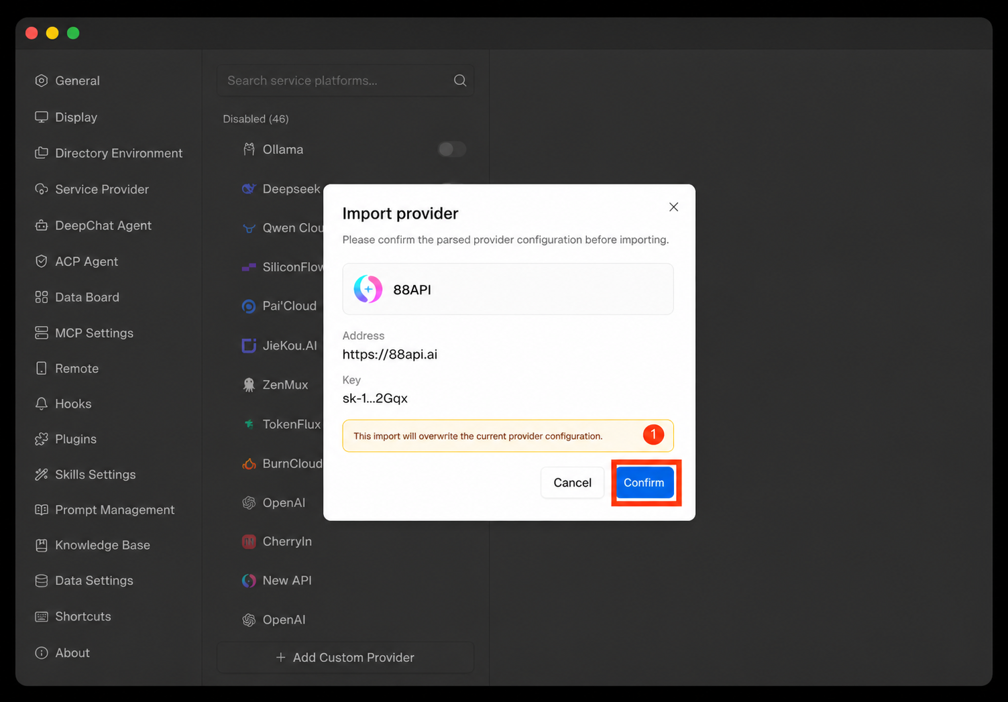The image size is (1008, 702).
Task: Click Add Custom Provider button
Action: tap(345, 657)
